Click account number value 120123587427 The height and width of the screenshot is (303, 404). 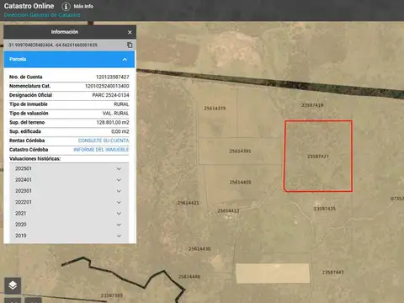[x=113, y=77]
